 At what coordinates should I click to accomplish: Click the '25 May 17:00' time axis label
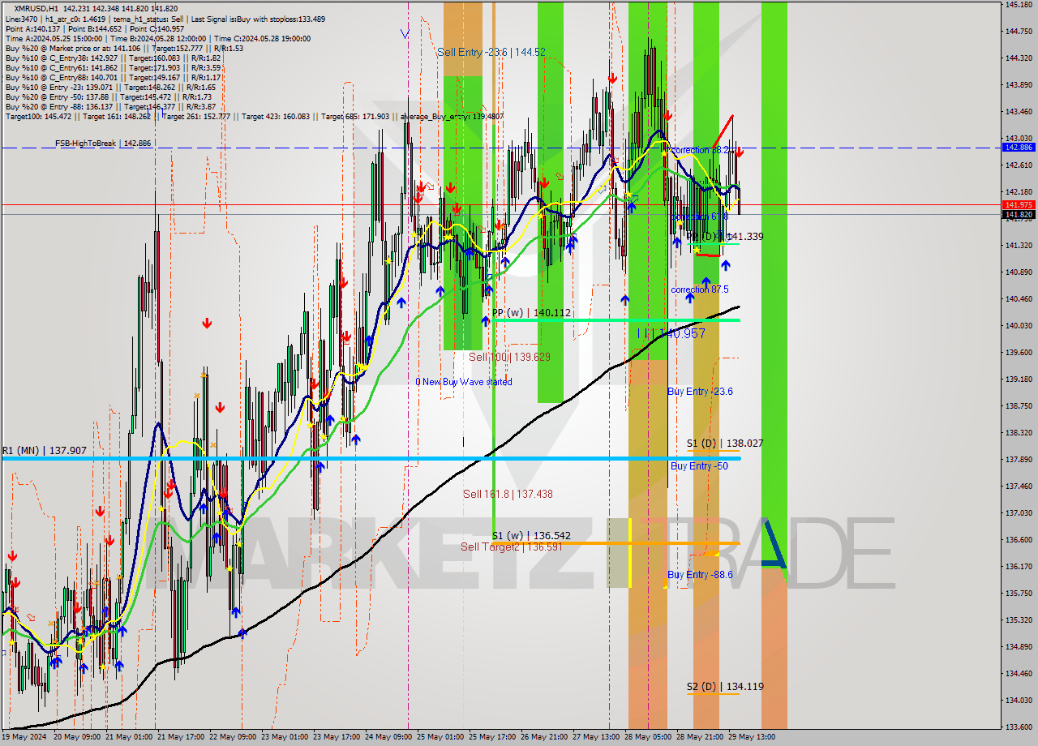point(493,737)
